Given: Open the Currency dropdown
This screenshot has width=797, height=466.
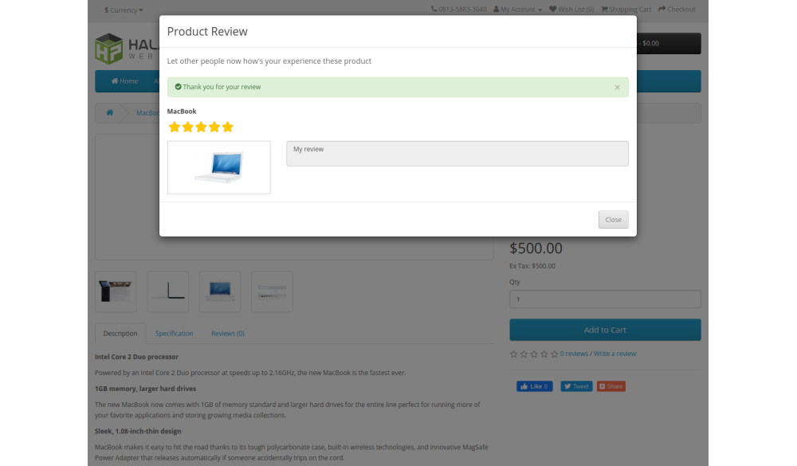Looking at the screenshot, I should (124, 10).
